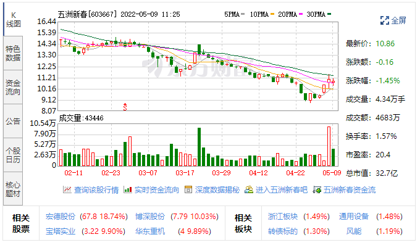
Task: Open the 博深股份 stock link
Action: (x=150, y=217)
